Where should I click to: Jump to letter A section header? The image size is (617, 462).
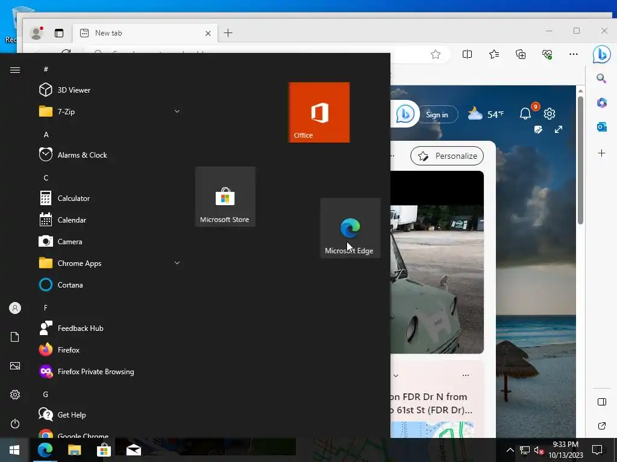(46, 134)
